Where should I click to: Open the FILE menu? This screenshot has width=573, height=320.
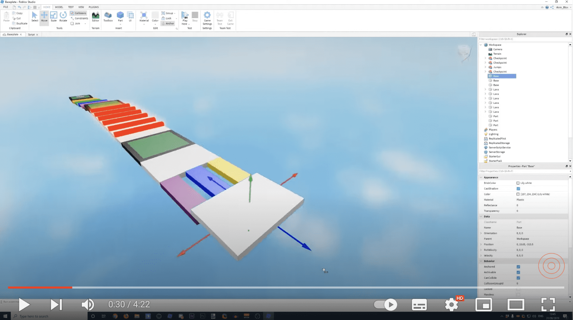[6, 7]
